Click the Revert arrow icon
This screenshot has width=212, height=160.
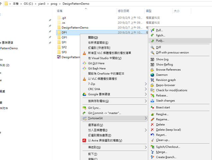point(153,135)
